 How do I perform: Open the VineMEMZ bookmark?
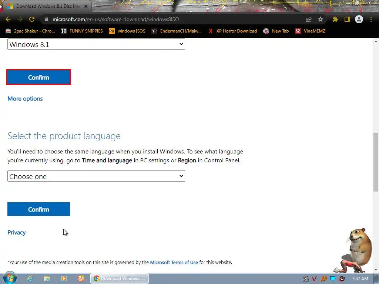pos(310,31)
